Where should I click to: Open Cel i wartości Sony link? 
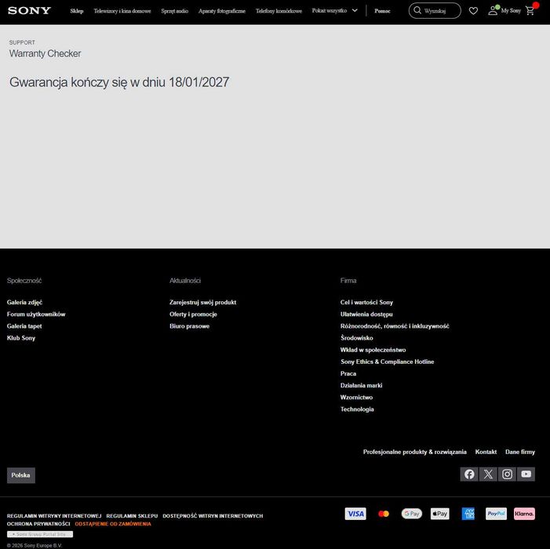click(366, 302)
